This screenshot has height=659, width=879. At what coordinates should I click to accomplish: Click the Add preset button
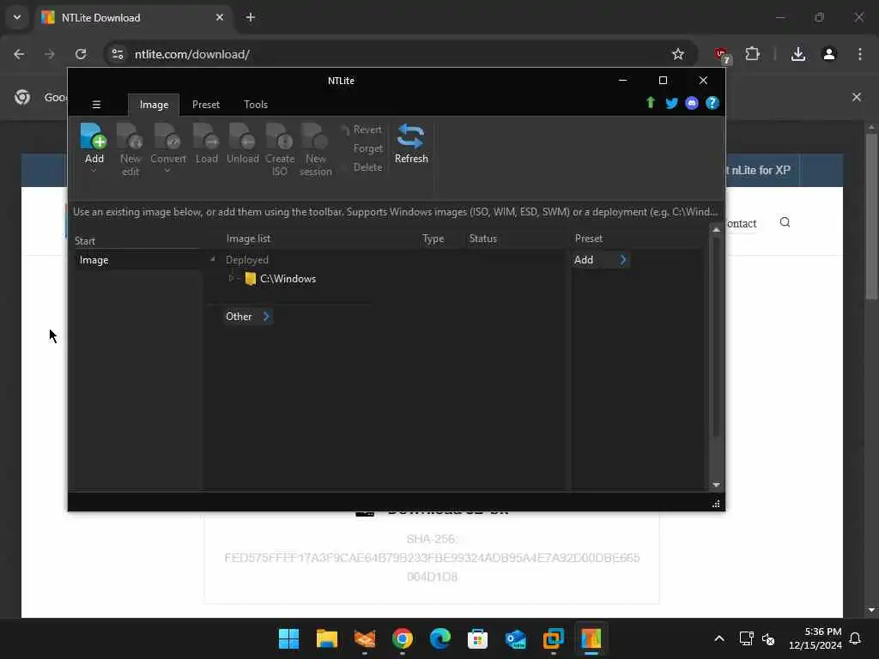(x=600, y=260)
